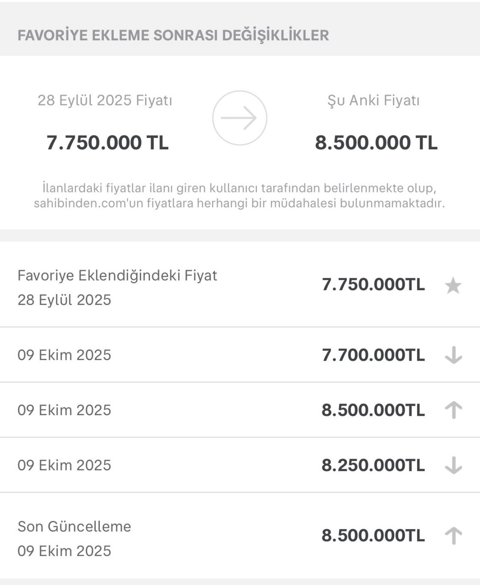Select the "Favoriye Eklendiğindeki Fiyat" label
Viewport: 480px width, 585px height.
point(117,276)
